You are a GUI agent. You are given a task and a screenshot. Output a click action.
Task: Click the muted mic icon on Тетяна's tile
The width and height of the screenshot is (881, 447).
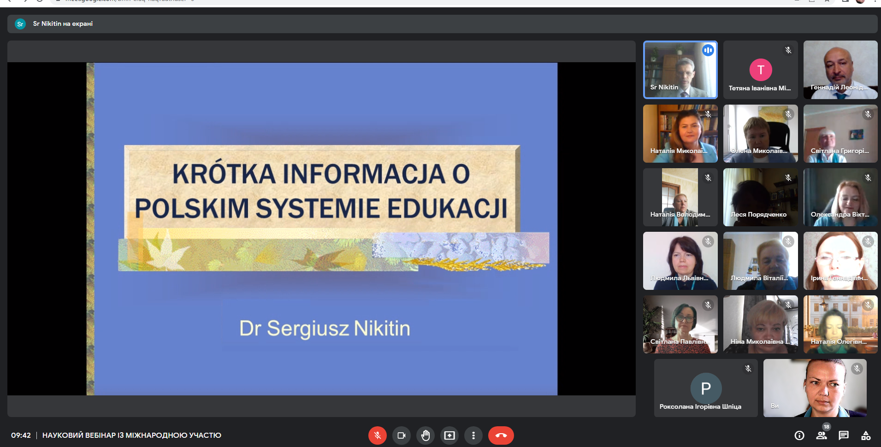click(x=788, y=50)
